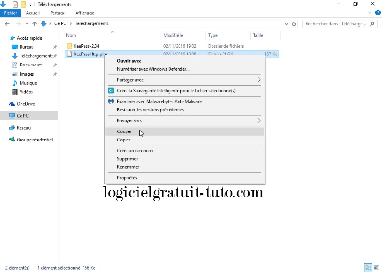This screenshot has height=272, width=382.
Task: Choose Ouvrir avec in the context menu
Action: coord(129,61)
